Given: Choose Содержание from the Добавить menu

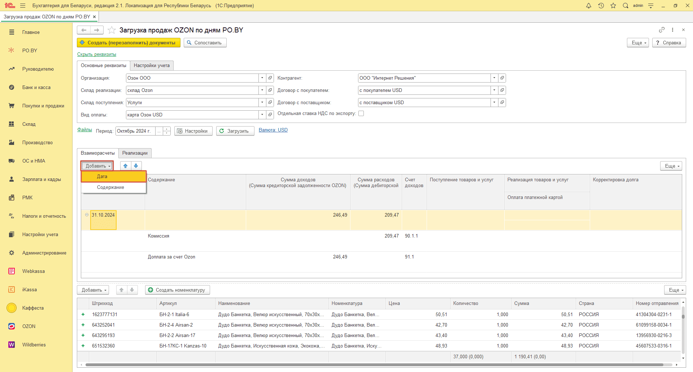Looking at the screenshot, I should coord(114,187).
